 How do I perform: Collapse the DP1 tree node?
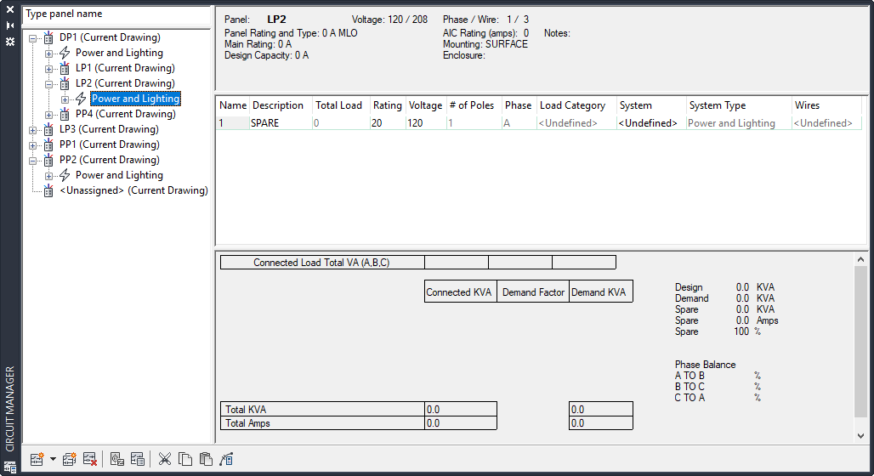(x=33, y=38)
